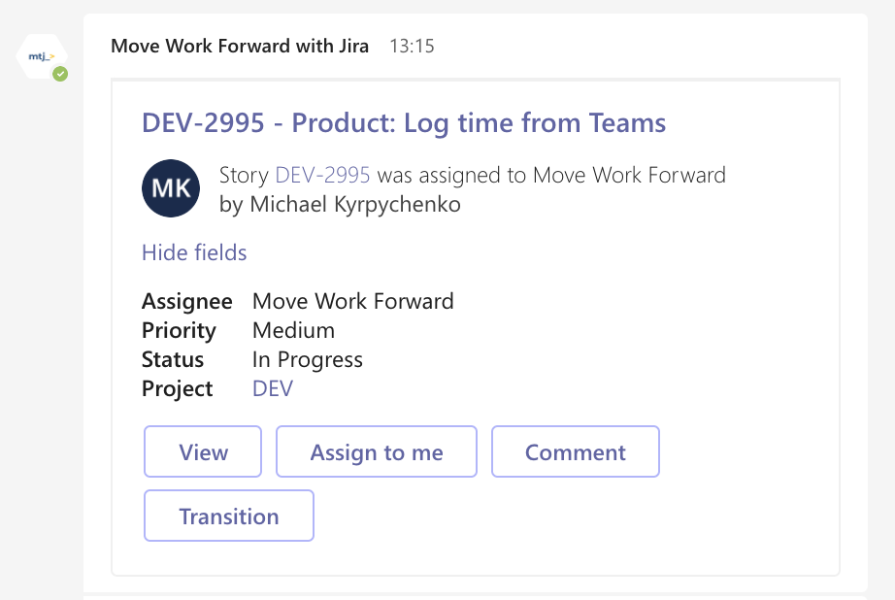Click the In Progress status value
Viewport: 895px width, 600px height.
[x=307, y=360]
